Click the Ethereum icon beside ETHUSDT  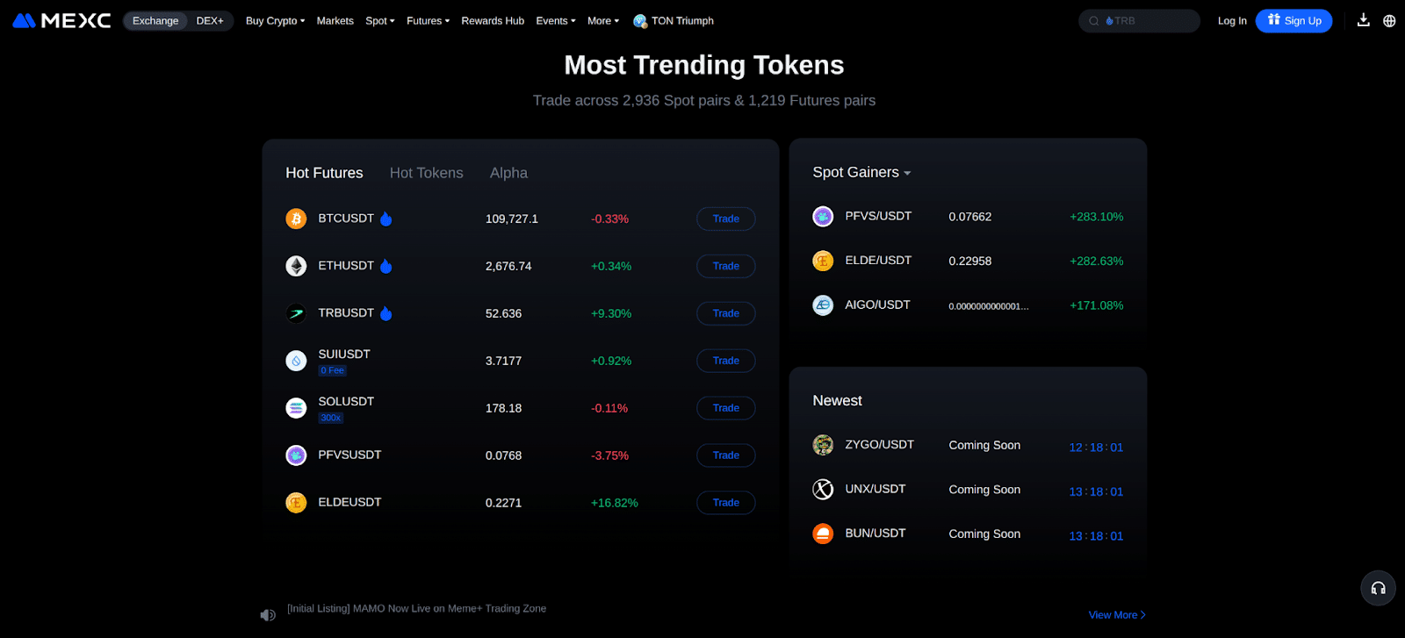click(296, 266)
